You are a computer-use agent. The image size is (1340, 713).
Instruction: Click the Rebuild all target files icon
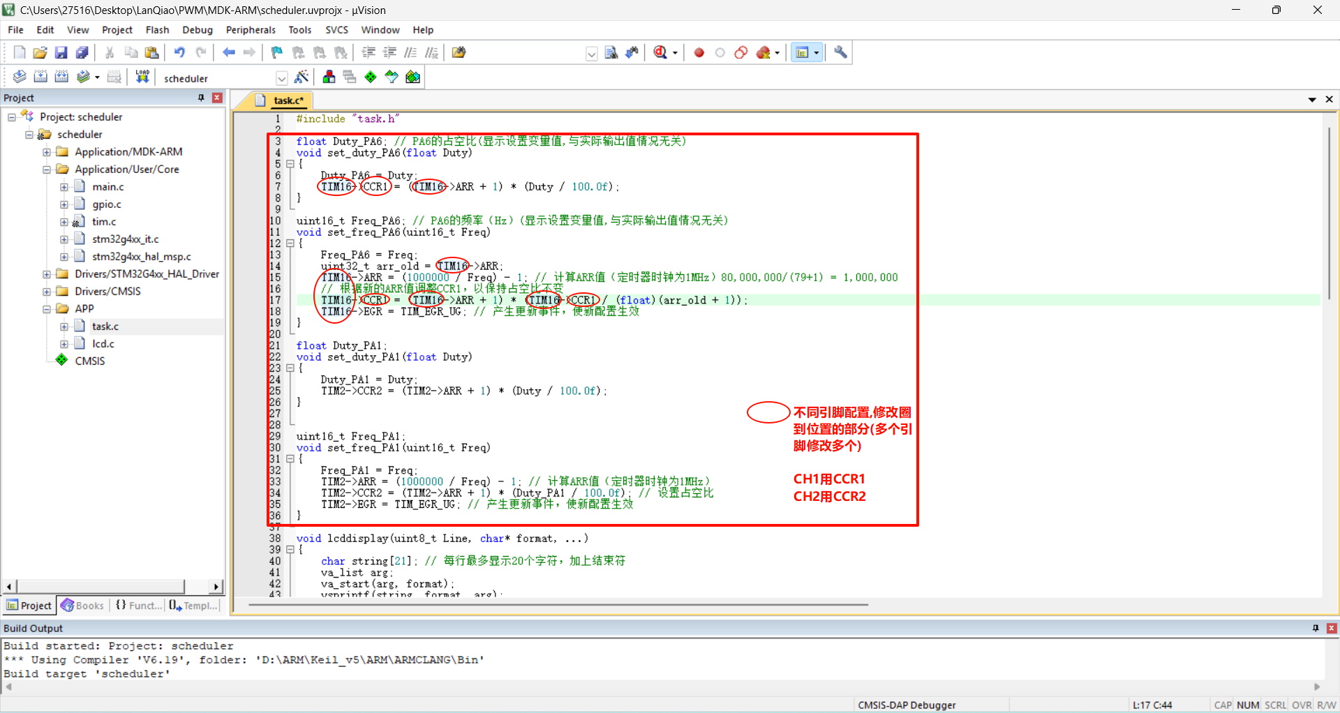[61, 77]
